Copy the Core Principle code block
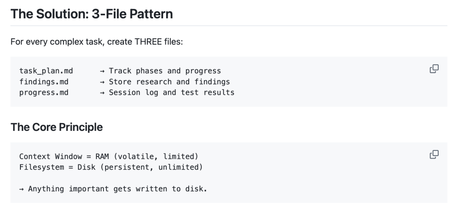 [x=434, y=155]
